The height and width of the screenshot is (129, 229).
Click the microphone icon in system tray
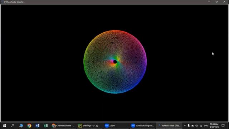coord(189,126)
